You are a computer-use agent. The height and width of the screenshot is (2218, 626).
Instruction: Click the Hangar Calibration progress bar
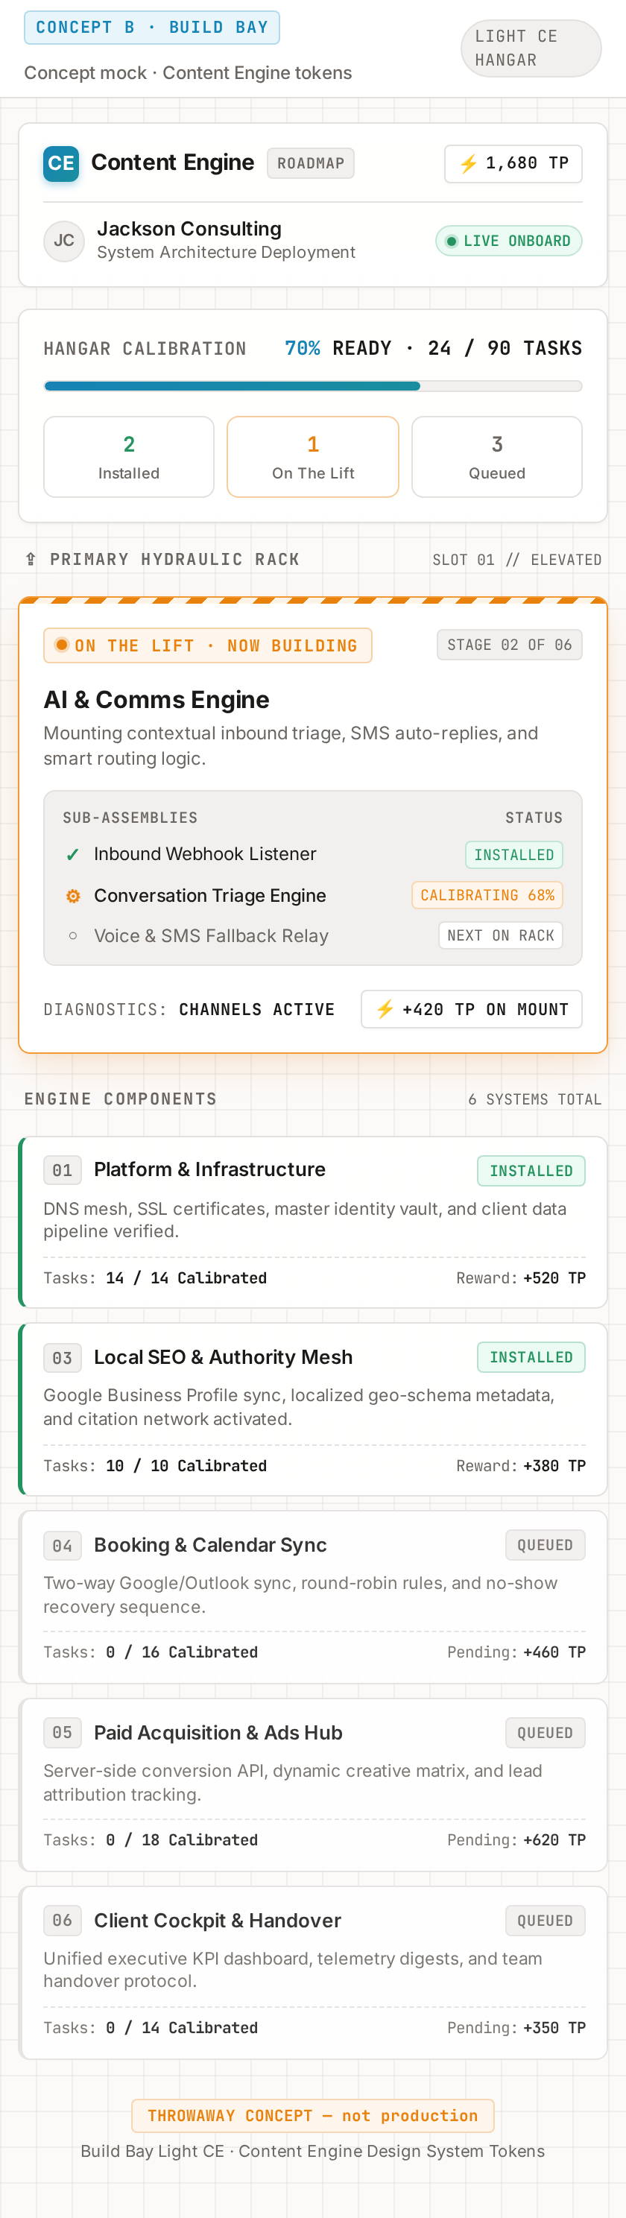click(x=312, y=387)
